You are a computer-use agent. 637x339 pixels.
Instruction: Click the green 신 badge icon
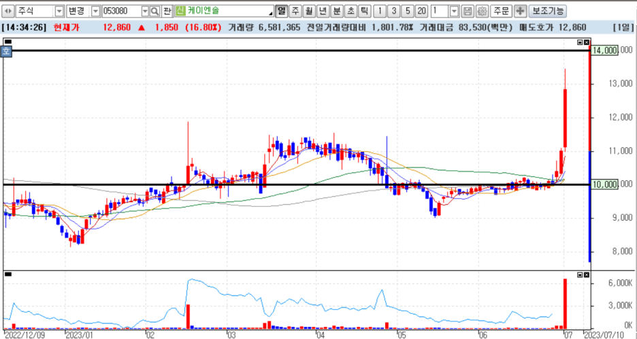180,11
